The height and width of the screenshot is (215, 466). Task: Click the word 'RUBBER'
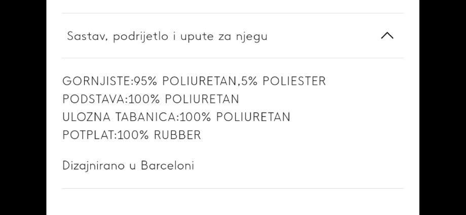[177, 135]
